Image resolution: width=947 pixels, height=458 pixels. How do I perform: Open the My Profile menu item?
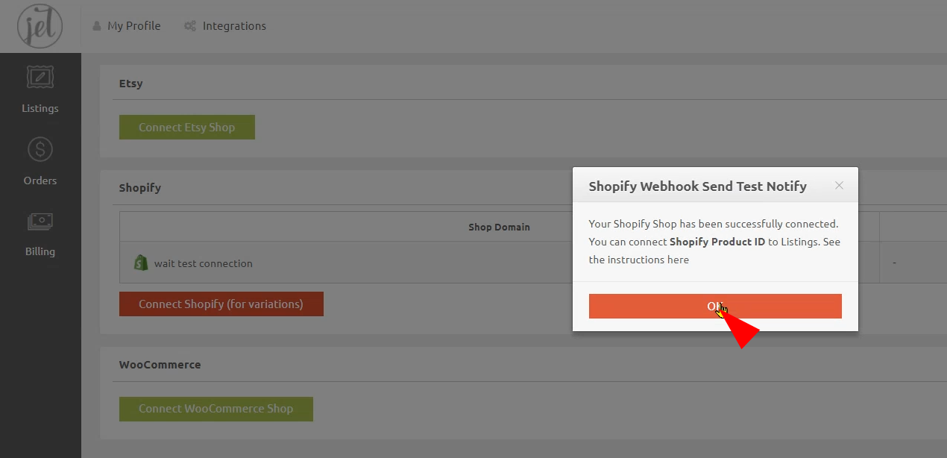click(133, 26)
